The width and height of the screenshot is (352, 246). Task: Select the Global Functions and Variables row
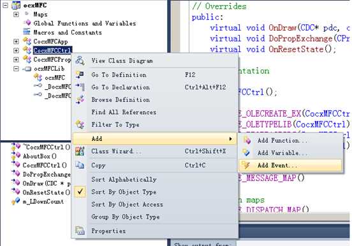pyautogui.click(x=85, y=23)
